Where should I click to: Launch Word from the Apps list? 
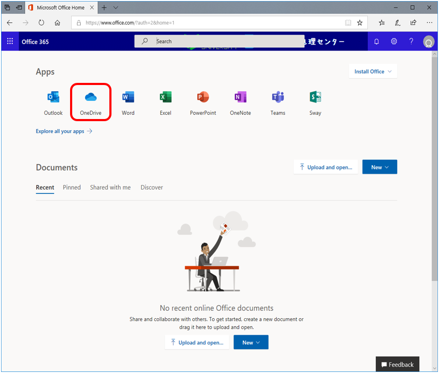[128, 103]
